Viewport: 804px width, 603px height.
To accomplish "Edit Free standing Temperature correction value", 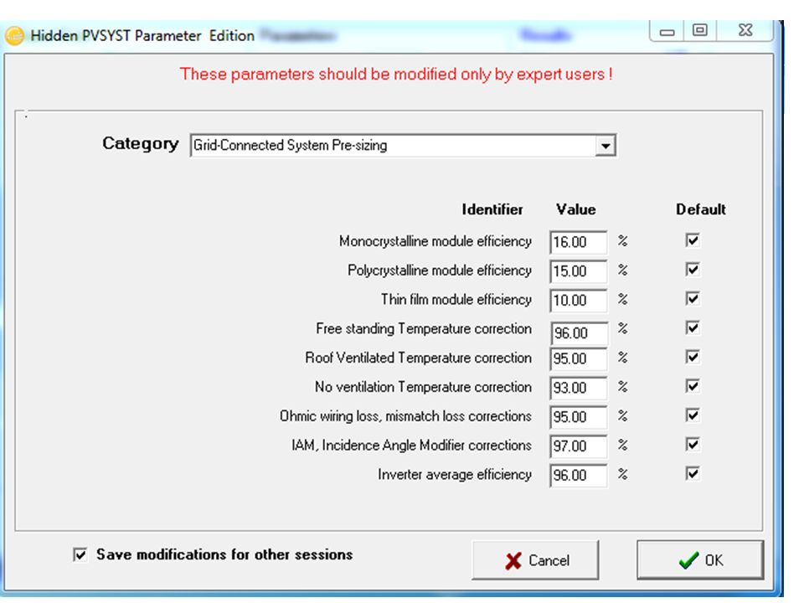I will click(x=580, y=333).
